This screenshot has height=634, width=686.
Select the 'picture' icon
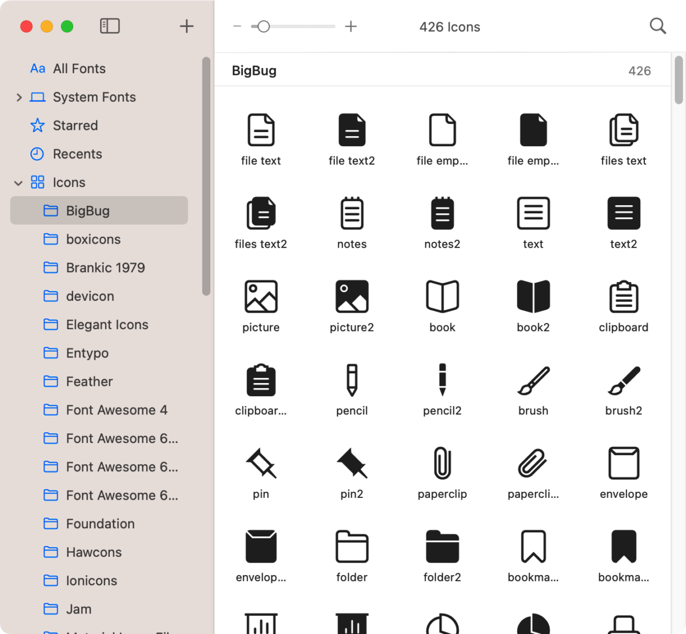point(261,297)
